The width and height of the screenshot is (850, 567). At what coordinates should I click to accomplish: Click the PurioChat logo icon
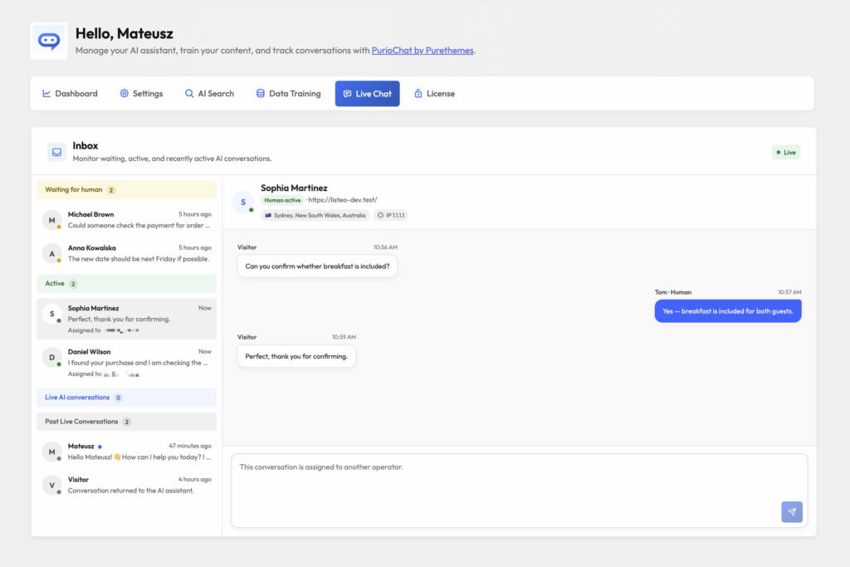pyautogui.click(x=49, y=41)
